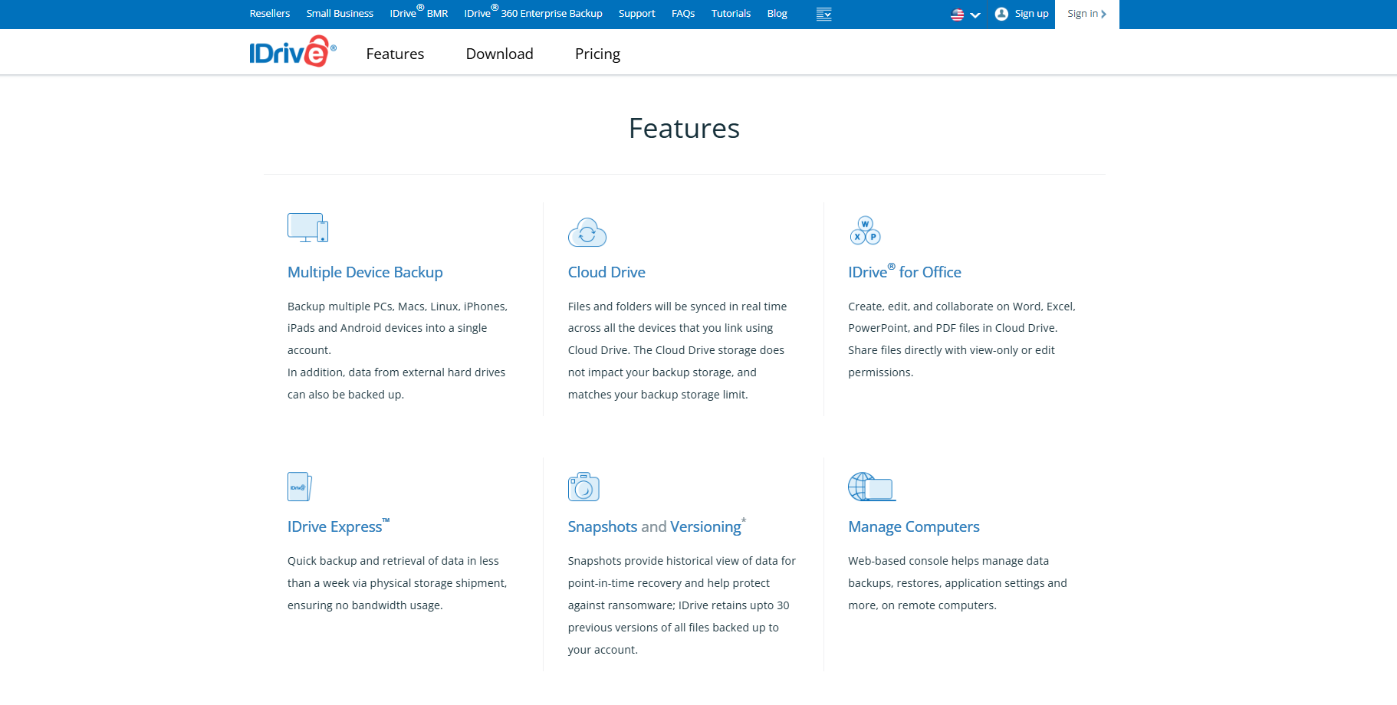Click the Multiple Device Backup icon

[307, 228]
